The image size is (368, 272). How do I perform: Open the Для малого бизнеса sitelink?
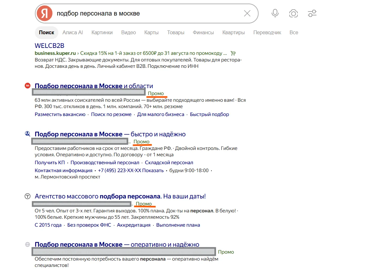[161, 114]
